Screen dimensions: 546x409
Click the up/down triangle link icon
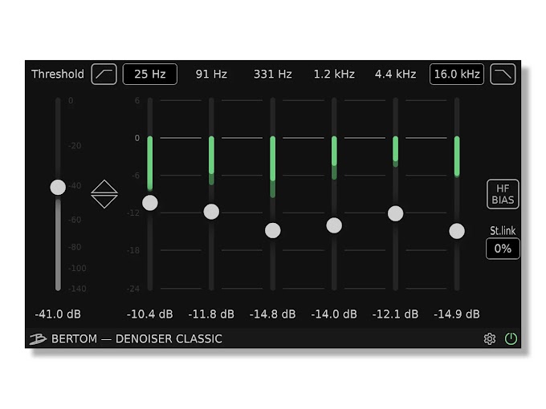[x=104, y=194]
